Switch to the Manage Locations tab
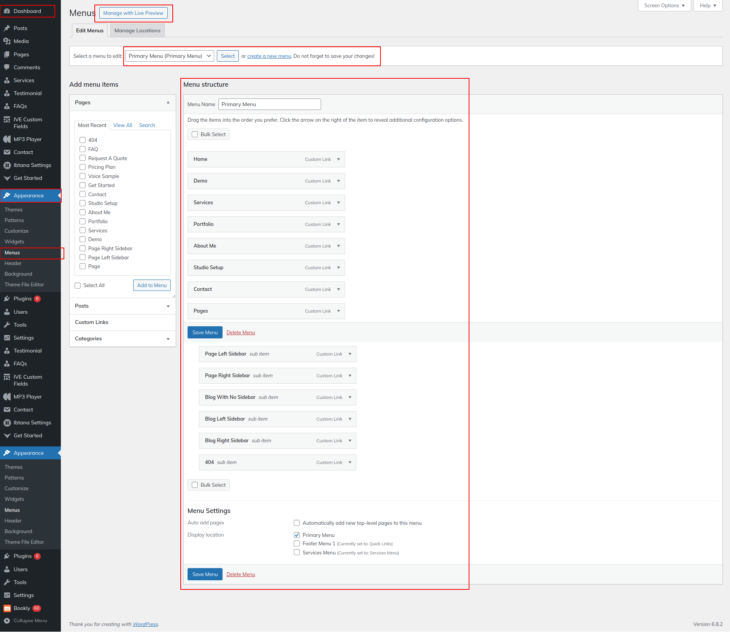 click(137, 30)
